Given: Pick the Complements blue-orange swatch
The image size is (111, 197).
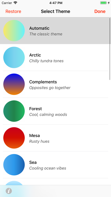Looking at the screenshot, I should (x=14, y=84).
